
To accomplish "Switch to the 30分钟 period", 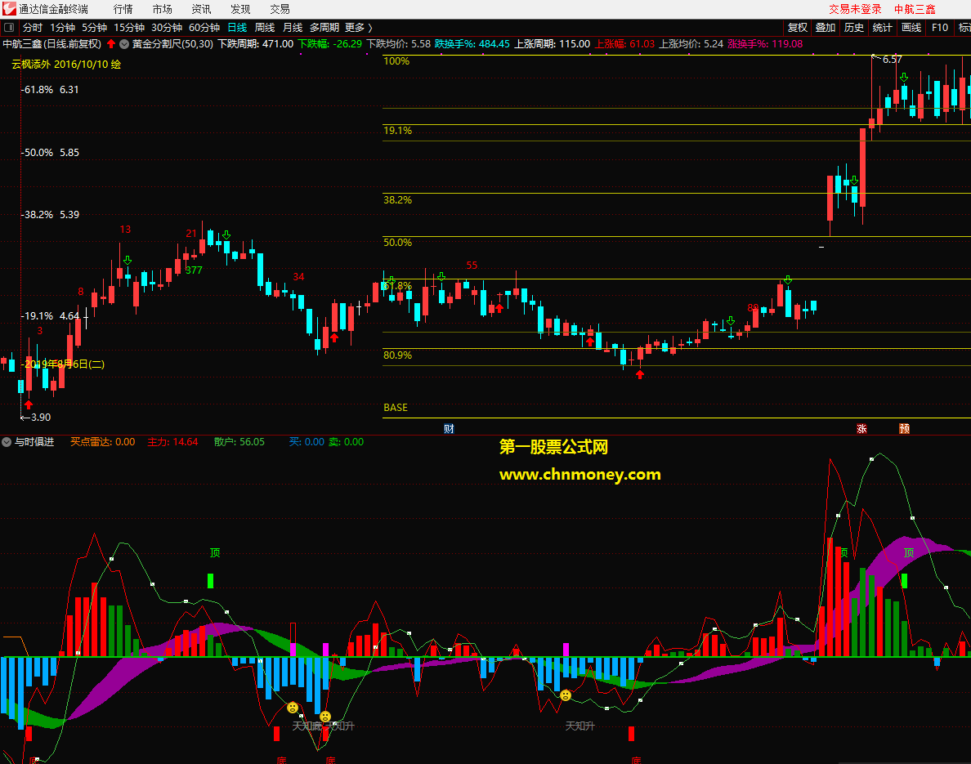I will click(168, 27).
